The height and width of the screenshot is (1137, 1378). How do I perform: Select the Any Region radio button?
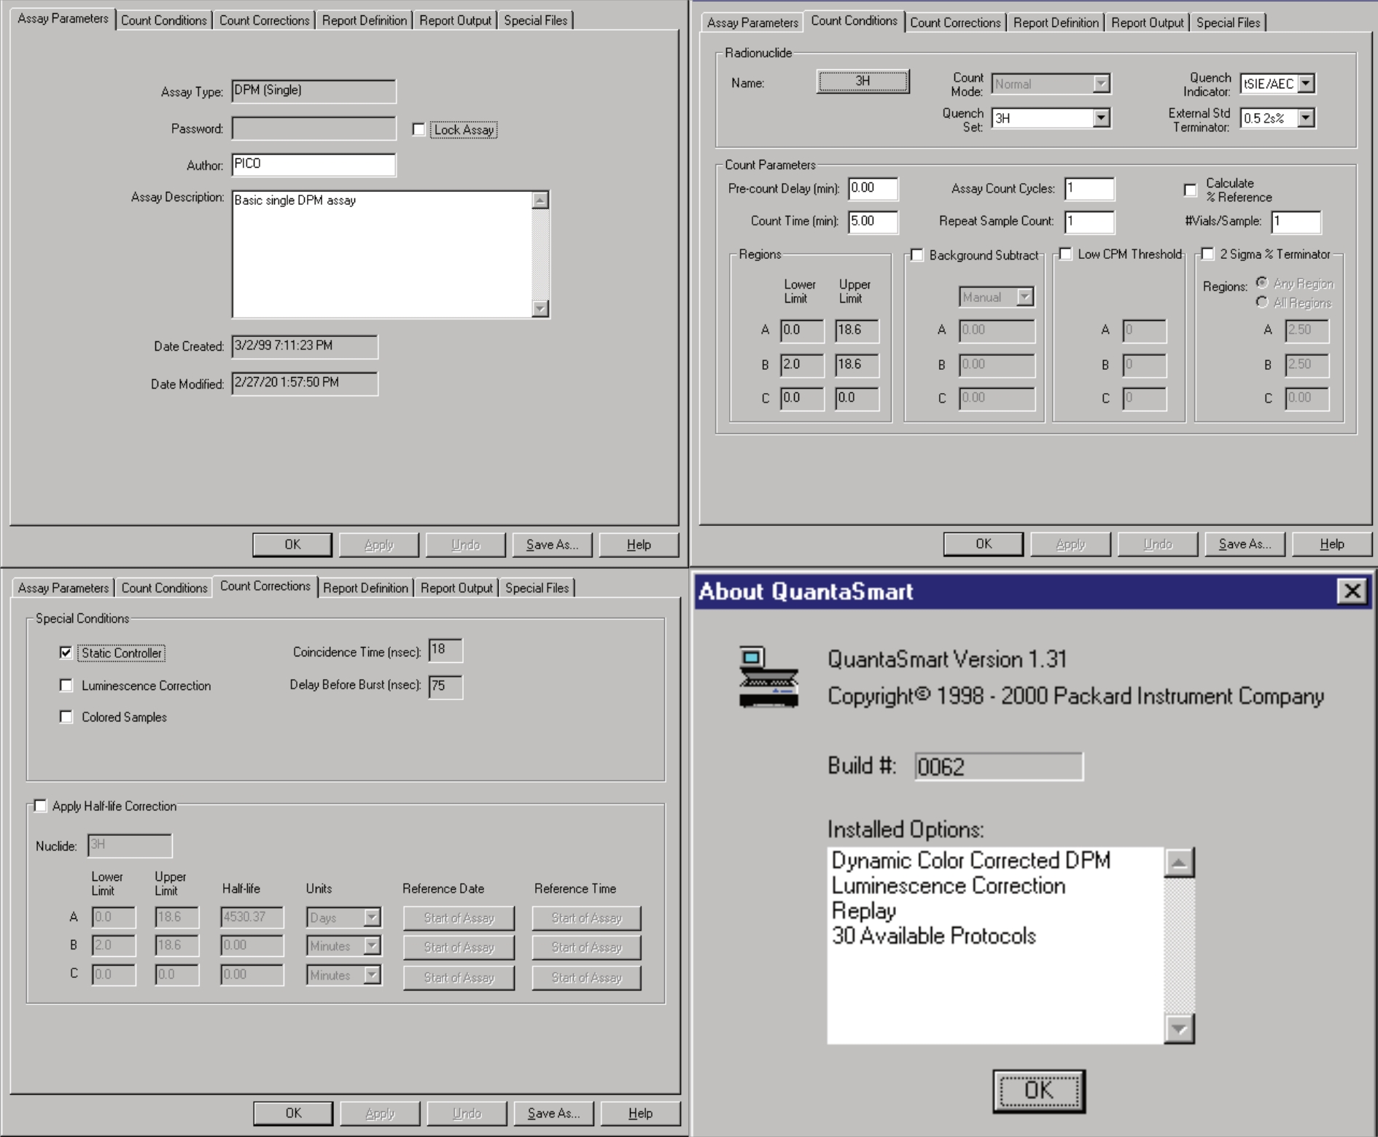pos(1262,283)
